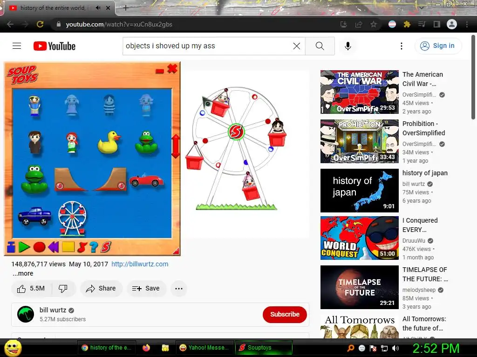This screenshot has height=357, width=477.
Task: Clear the search box with the X
Action: click(297, 46)
